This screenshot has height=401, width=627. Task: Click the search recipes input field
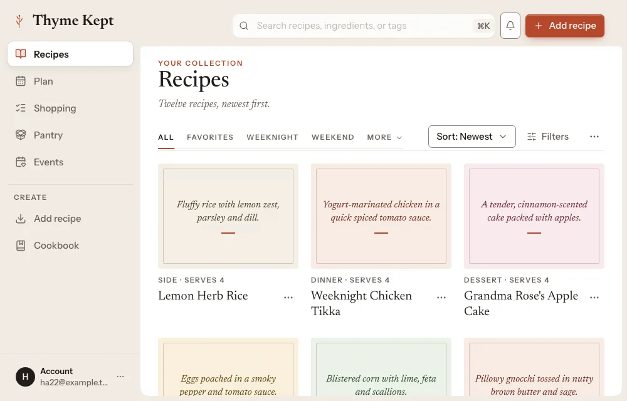pyautogui.click(x=364, y=26)
